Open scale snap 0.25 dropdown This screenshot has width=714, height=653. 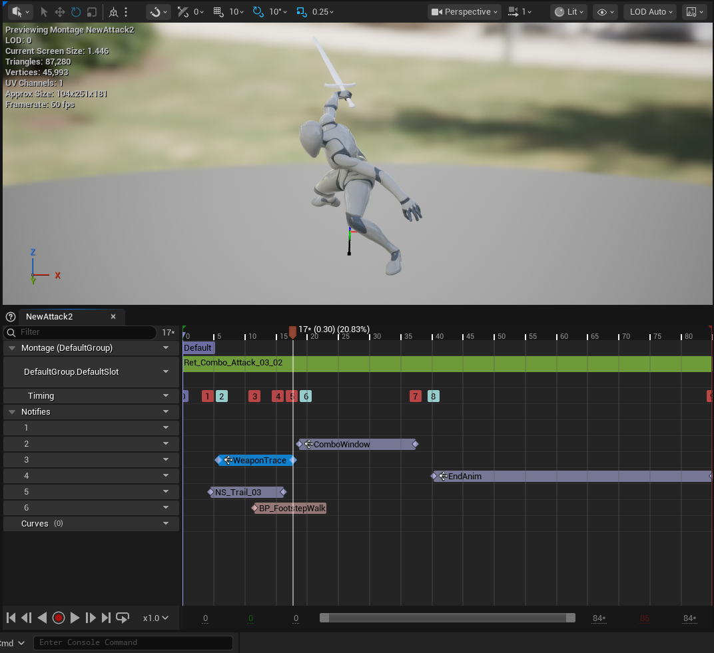tap(323, 12)
